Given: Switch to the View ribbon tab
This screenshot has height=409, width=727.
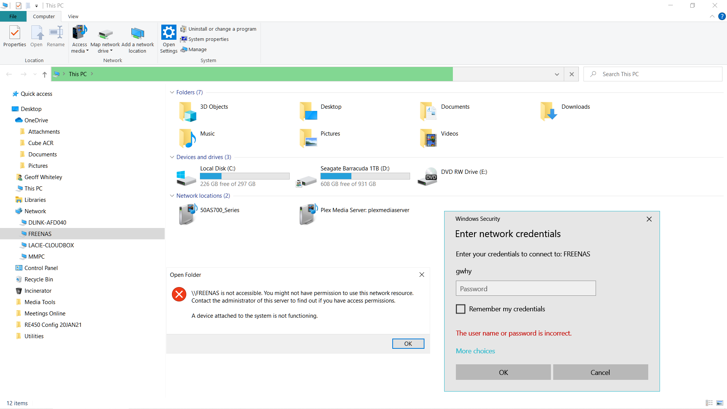Looking at the screenshot, I should (73, 16).
